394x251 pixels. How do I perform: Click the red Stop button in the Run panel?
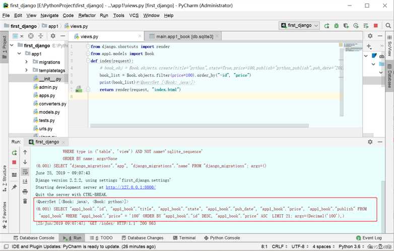coord(14,162)
